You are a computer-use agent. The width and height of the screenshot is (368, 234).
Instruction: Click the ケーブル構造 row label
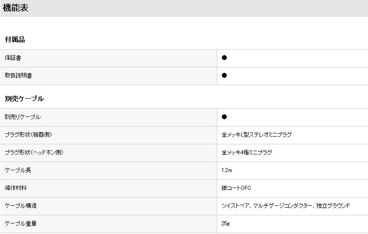pos(20,206)
